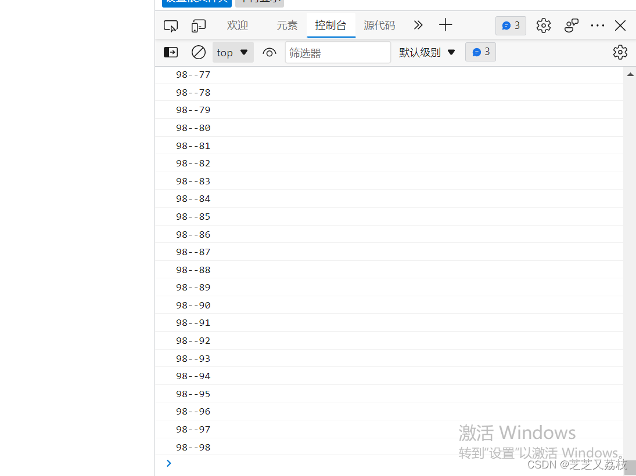This screenshot has height=476, width=636.
Task: Open the feedback icon in DevTools toolbar
Action: pyautogui.click(x=571, y=26)
